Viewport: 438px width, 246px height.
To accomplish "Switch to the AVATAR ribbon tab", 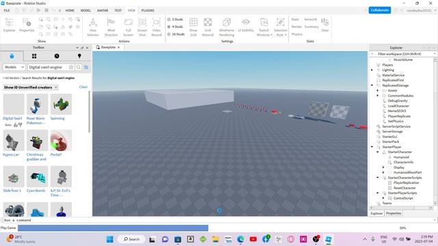I will click(x=103, y=10).
